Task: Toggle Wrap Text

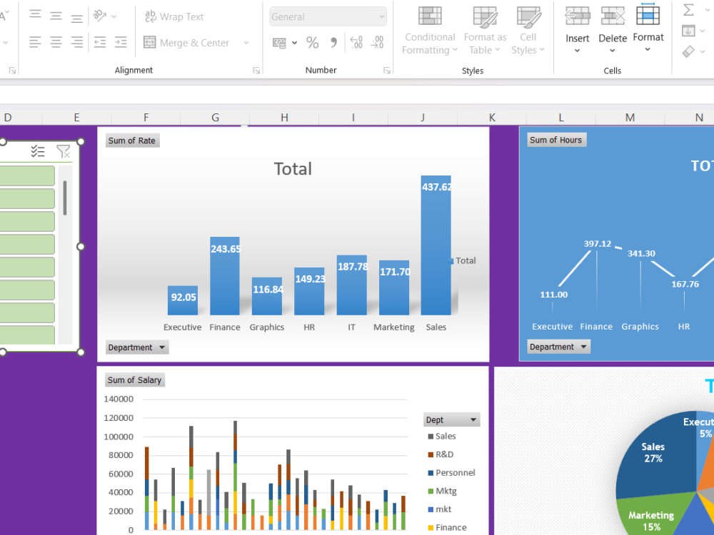Action: pyautogui.click(x=174, y=16)
